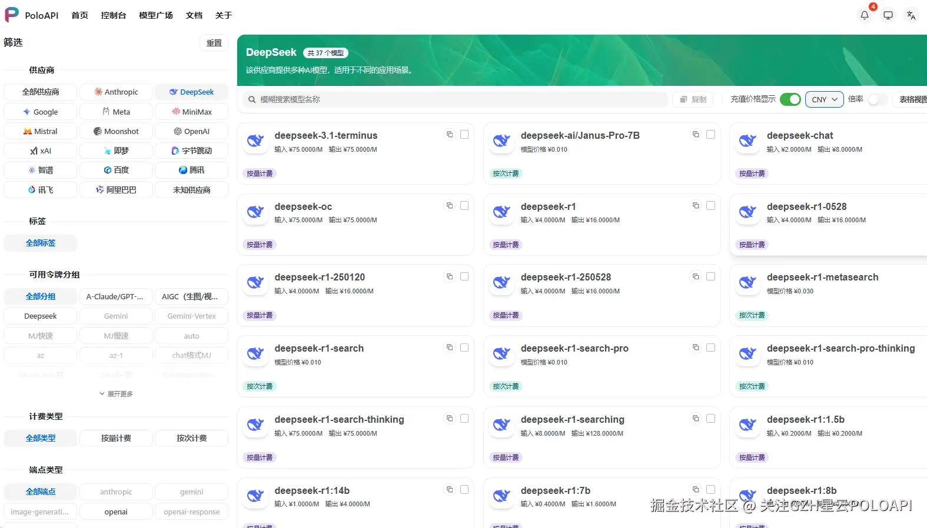Tick the deepseek-r1 card checkbox

click(710, 206)
